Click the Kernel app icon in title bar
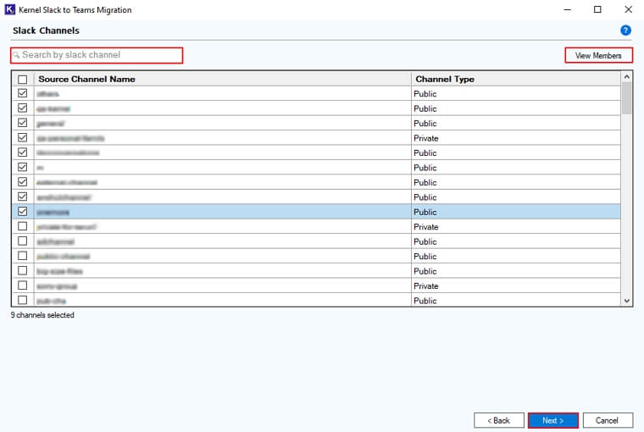Image resolution: width=644 pixels, height=432 pixels. click(10, 9)
